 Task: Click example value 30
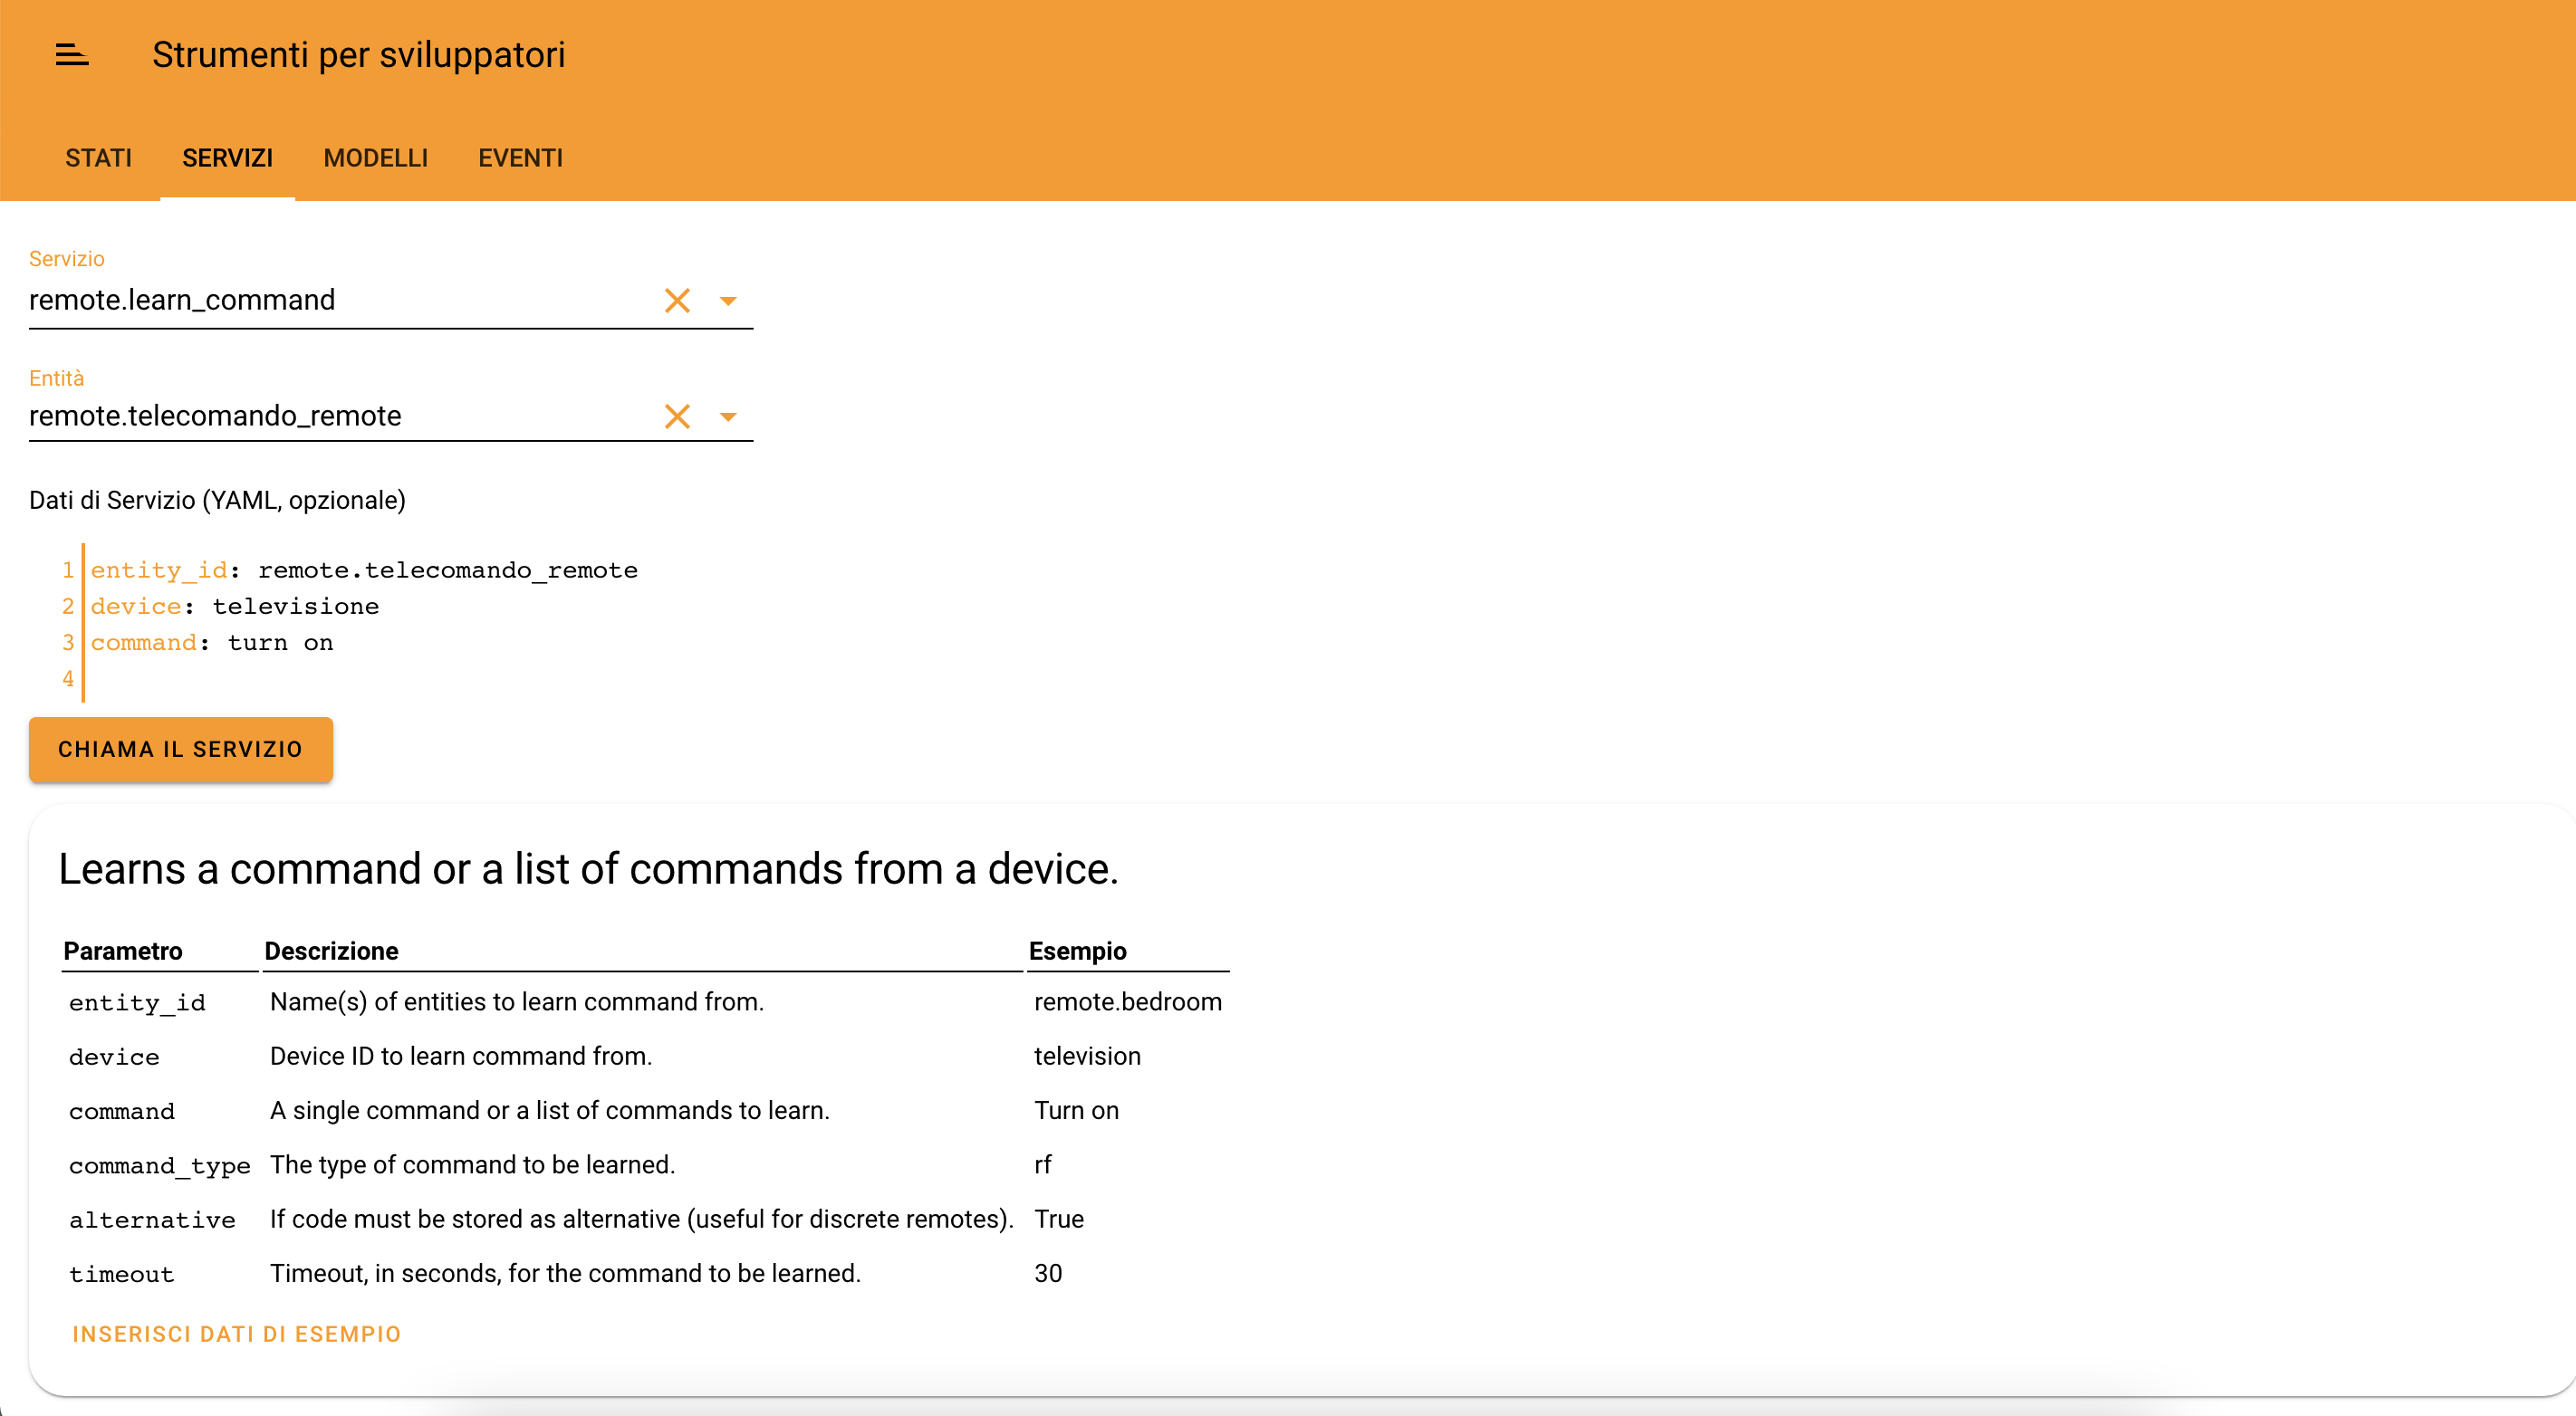1048,1273
